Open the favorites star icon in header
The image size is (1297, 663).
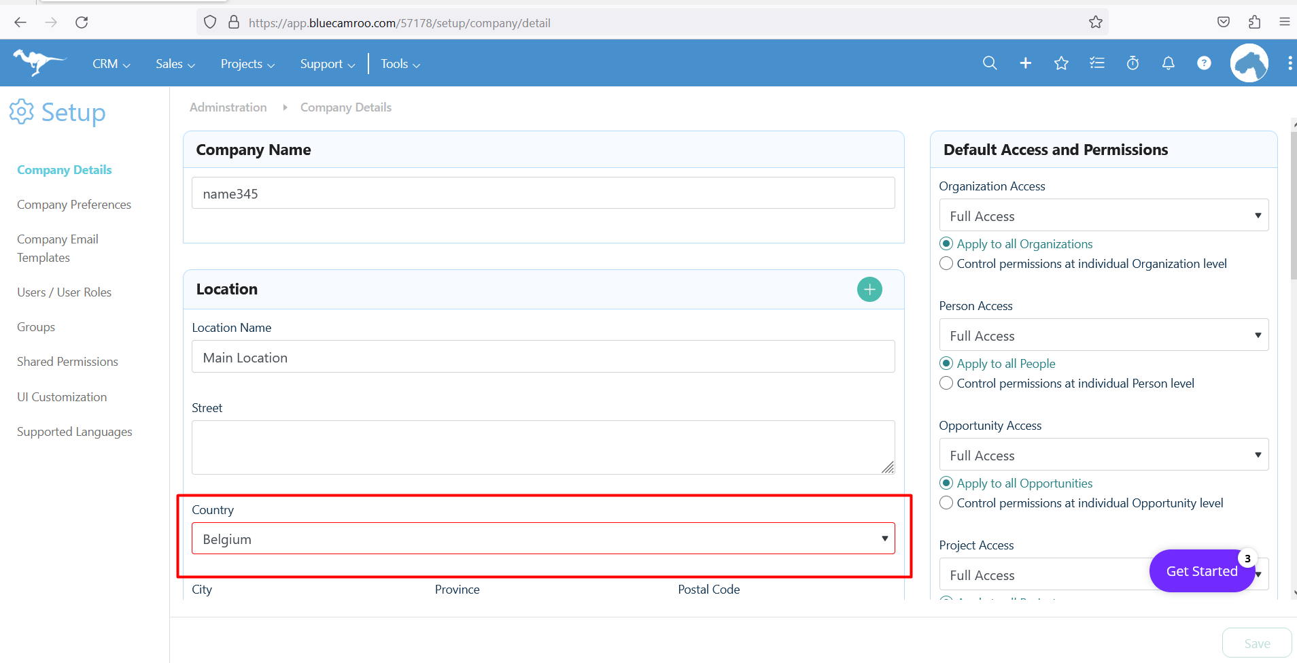click(x=1061, y=63)
